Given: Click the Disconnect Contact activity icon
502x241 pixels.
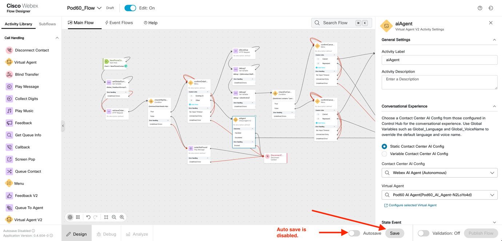Looking at the screenshot, I should click(9, 50).
